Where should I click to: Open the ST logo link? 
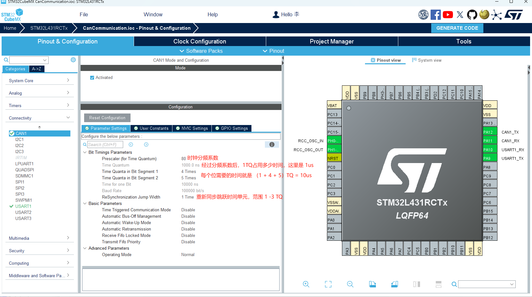(x=514, y=14)
